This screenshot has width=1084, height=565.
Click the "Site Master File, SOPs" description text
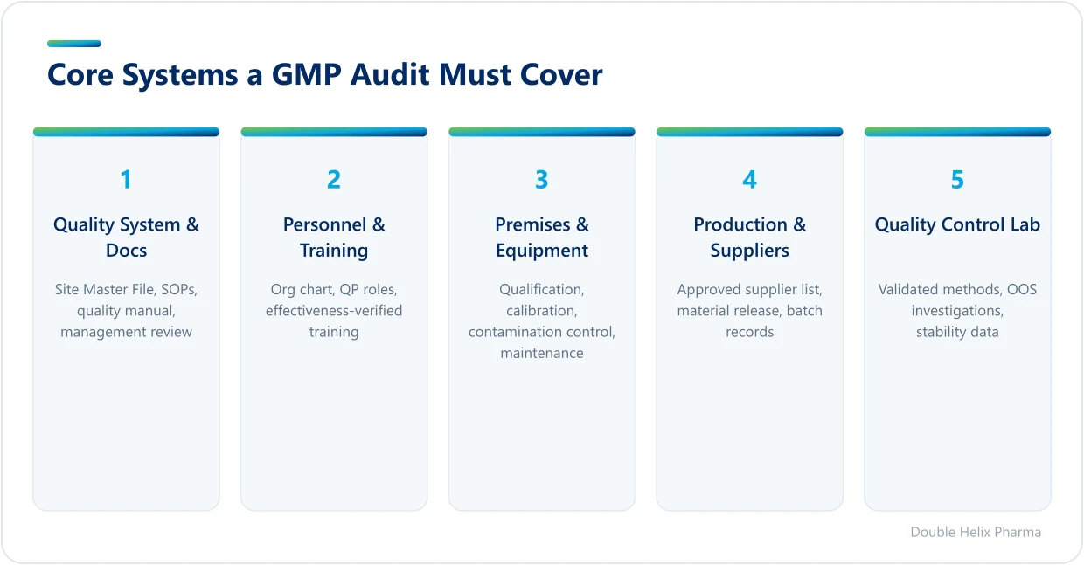(x=126, y=310)
